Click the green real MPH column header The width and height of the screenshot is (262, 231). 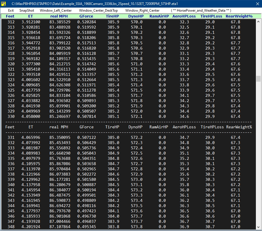coord(59,16)
